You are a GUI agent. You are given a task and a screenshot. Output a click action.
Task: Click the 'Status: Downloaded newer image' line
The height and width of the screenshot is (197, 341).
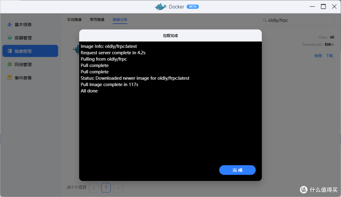[x=135, y=78]
